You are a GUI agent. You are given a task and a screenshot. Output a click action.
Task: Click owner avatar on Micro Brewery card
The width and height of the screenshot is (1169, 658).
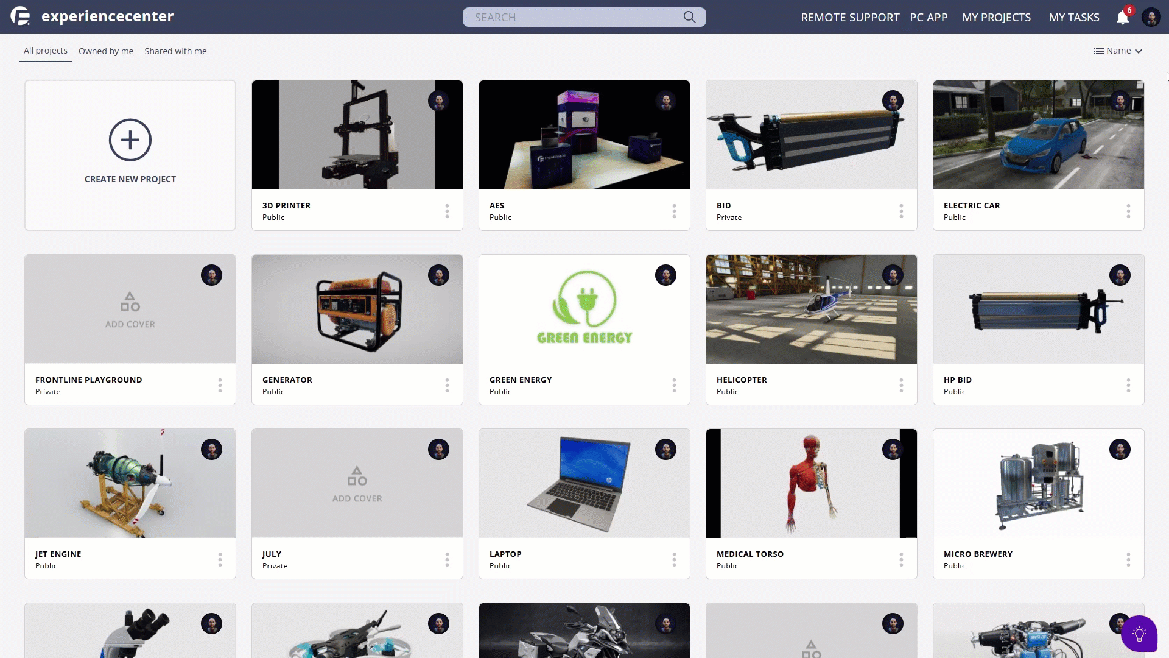[x=1120, y=450]
